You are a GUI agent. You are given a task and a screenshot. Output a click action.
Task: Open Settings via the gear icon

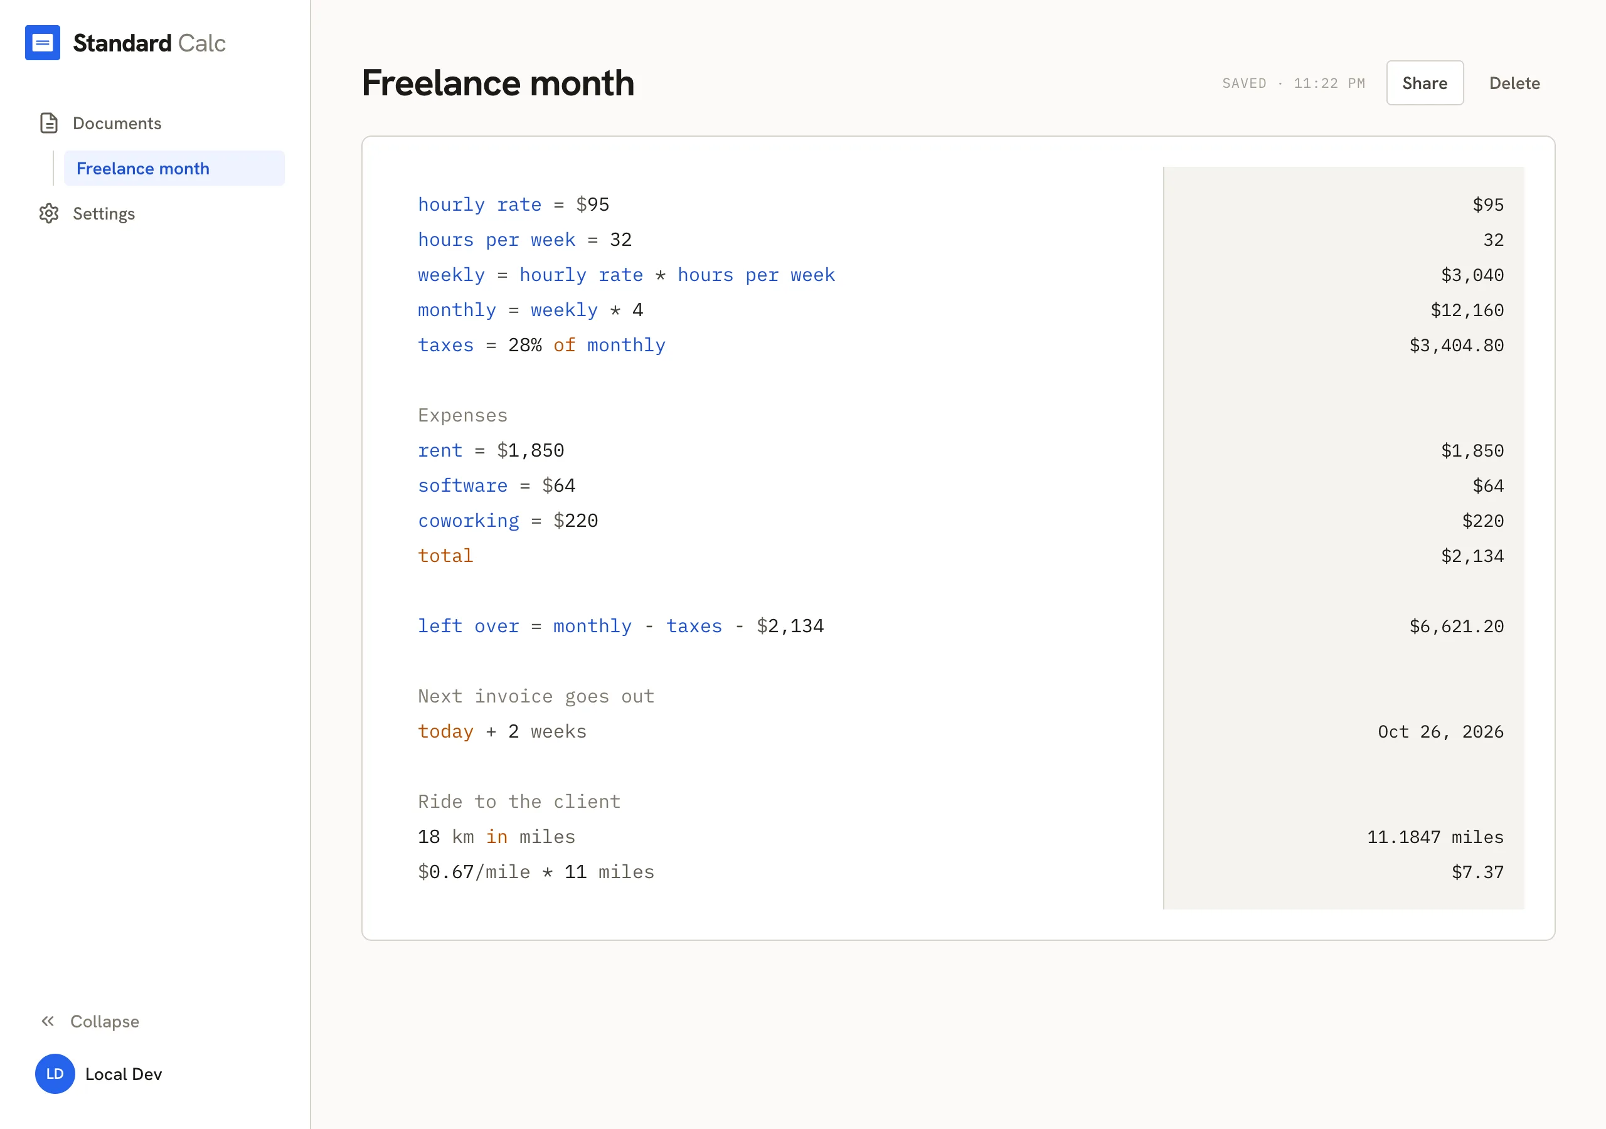pyautogui.click(x=48, y=213)
